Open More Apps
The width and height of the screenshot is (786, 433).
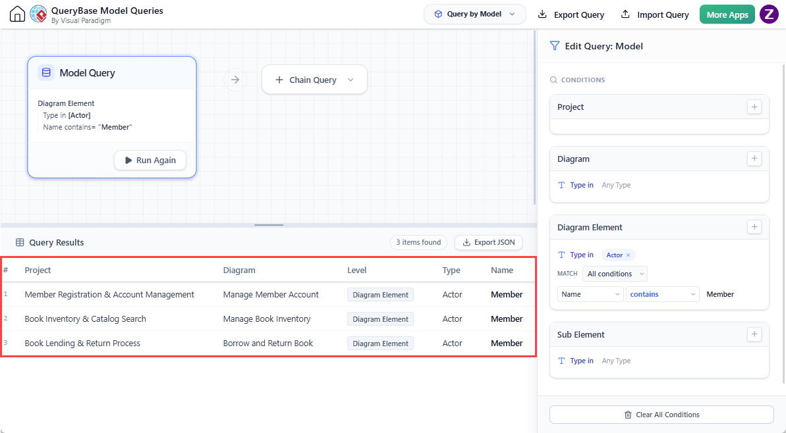[x=727, y=14]
